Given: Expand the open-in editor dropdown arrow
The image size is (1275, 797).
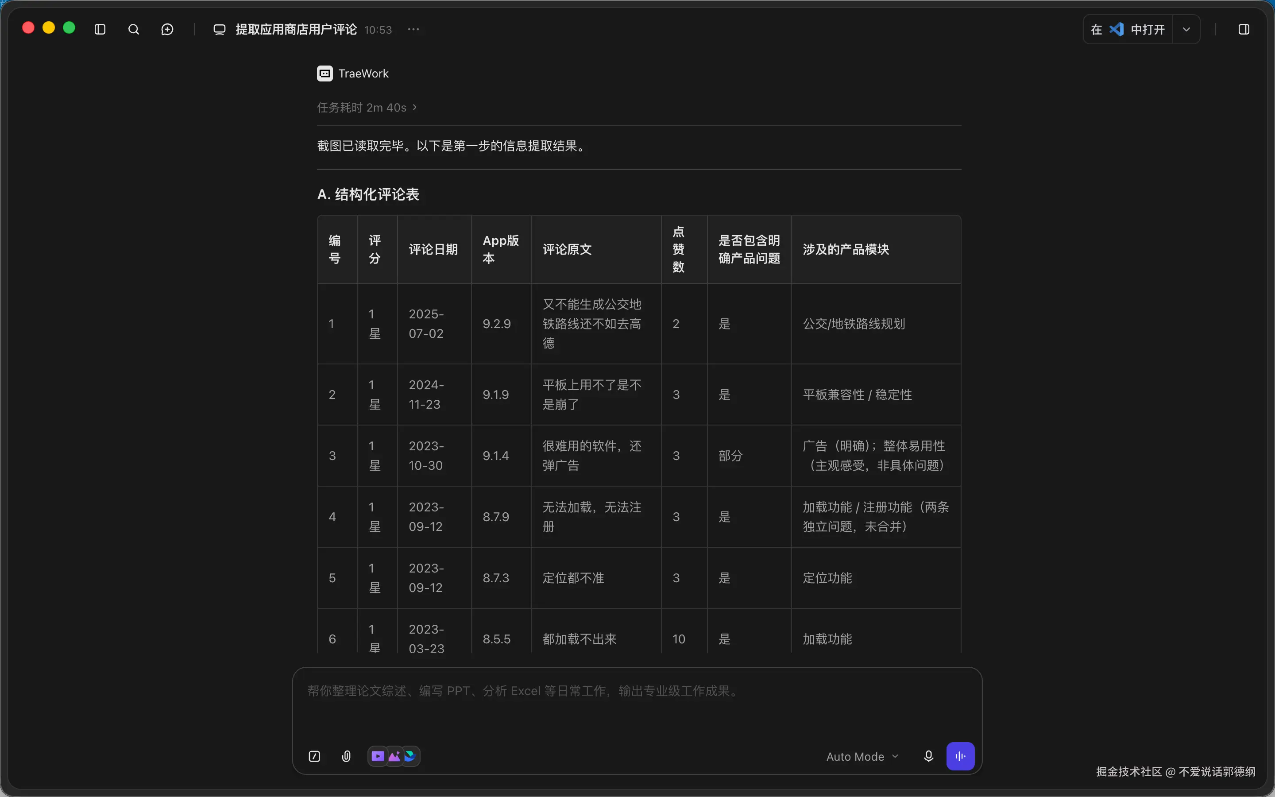Looking at the screenshot, I should [1186, 30].
